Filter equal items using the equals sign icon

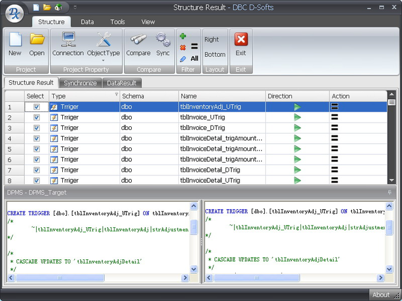pos(194,47)
